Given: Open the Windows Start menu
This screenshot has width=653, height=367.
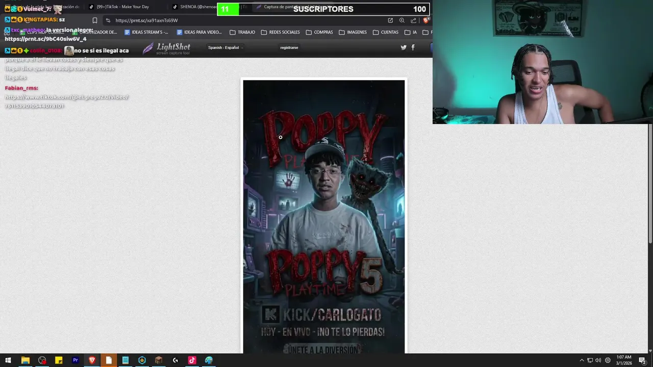Looking at the screenshot, I should [8, 360].
